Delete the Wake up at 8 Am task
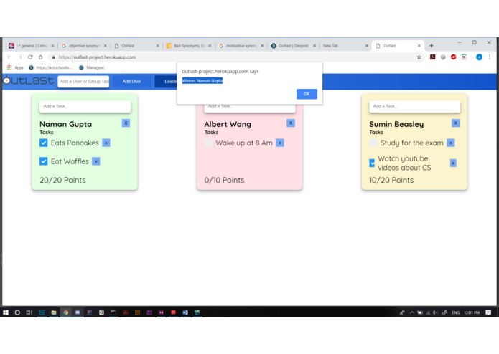This screenshot has height=354, width=499. [280, 143]
